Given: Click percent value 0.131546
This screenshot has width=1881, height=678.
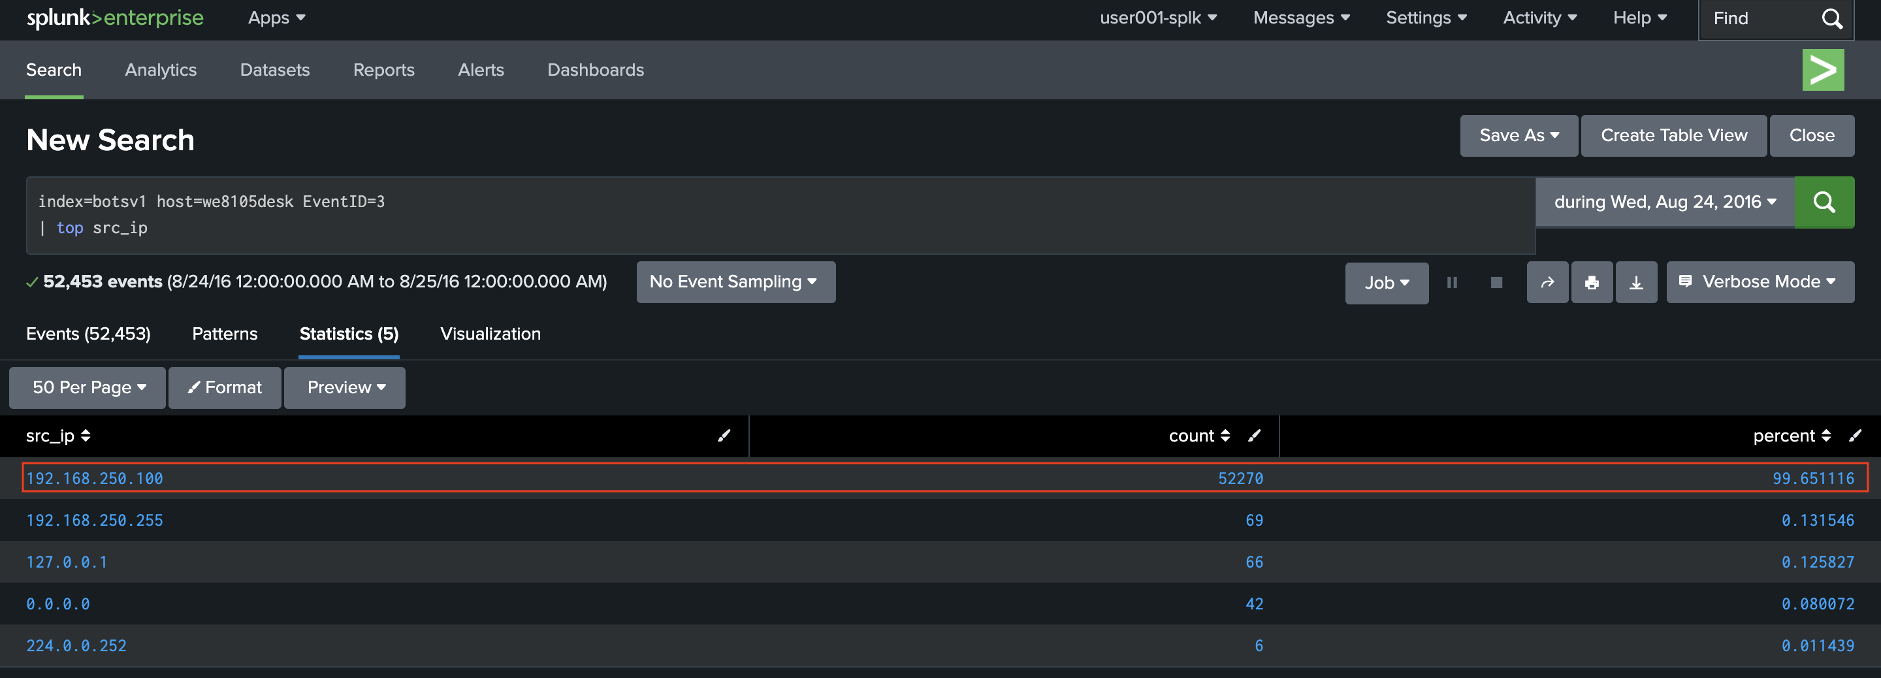Looking at the screenshot, I should [x=1818, y=520].
